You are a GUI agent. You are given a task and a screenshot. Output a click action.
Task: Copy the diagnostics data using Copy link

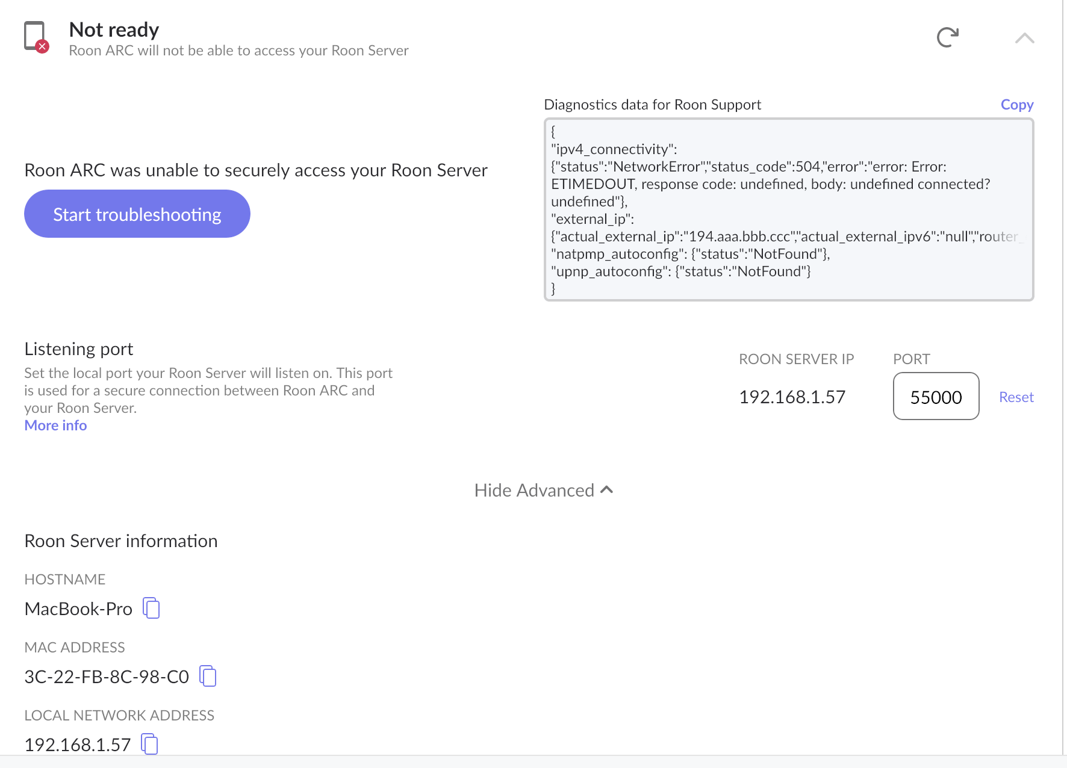pyautogui.click(x=1016, y=105)
